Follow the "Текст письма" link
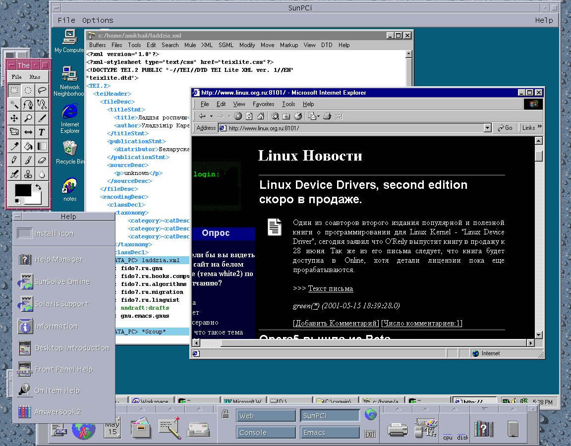 click(330, 288)
